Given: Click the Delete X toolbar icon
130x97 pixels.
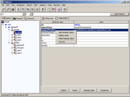Looking at the screenshot, I should [x=43, y=9].
